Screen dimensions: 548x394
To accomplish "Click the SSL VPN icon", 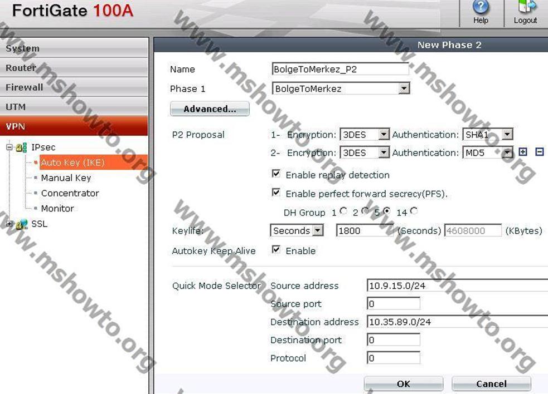I will [x=22, y=224].
